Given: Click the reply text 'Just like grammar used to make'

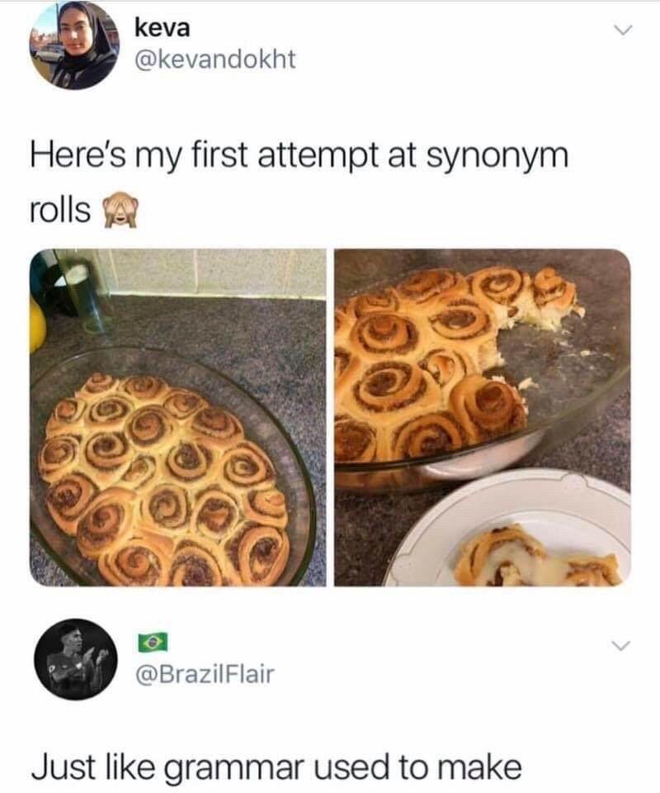Looking at the screenshot, I should point(276,767).
